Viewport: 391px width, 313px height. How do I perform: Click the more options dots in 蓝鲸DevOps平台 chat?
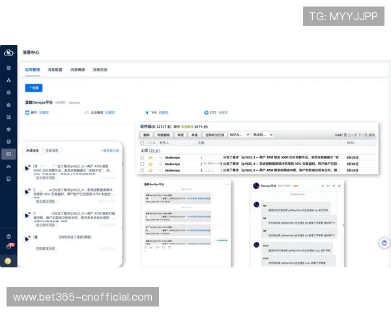click(227, 184)
